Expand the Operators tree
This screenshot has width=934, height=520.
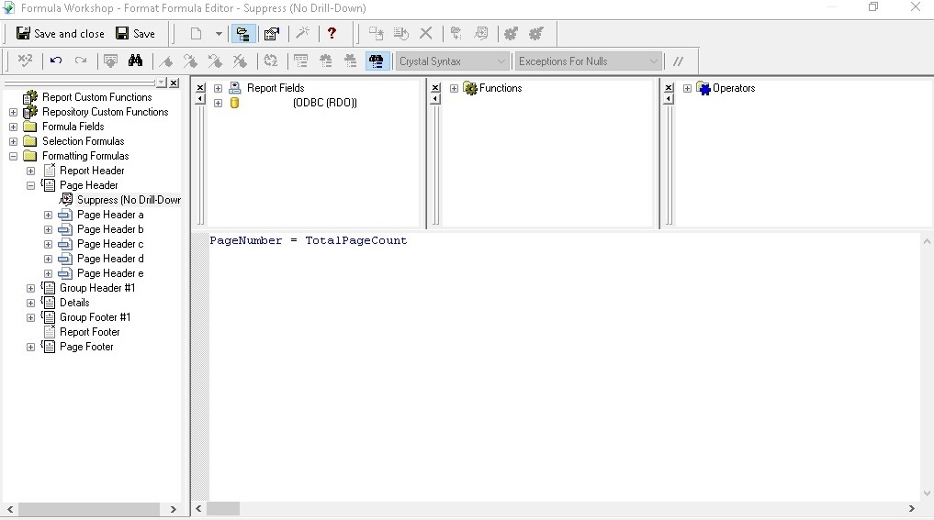coord(687,88)
